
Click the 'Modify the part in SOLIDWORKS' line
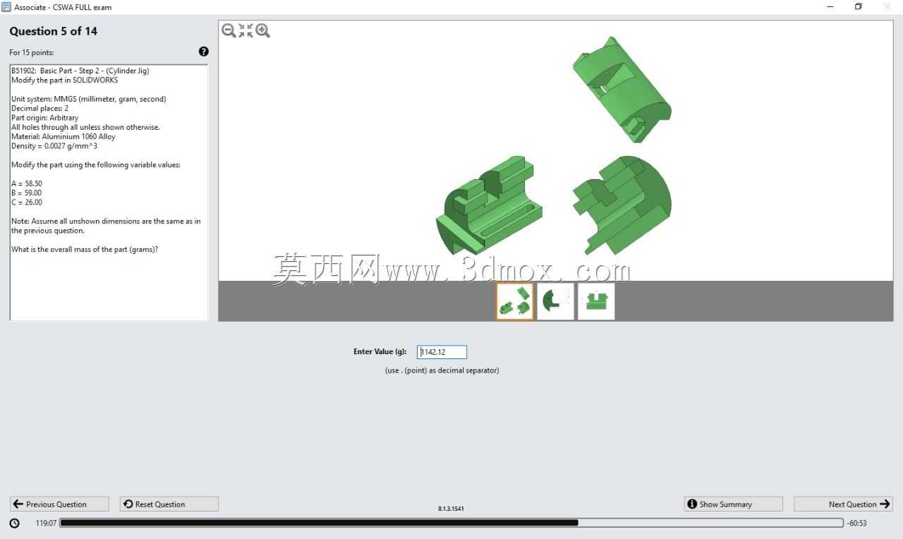click(x=65, y=80)
